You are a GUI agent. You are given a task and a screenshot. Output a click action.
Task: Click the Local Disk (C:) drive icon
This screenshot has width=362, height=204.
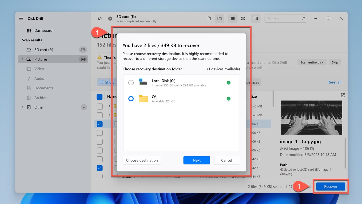pos(143,82)
